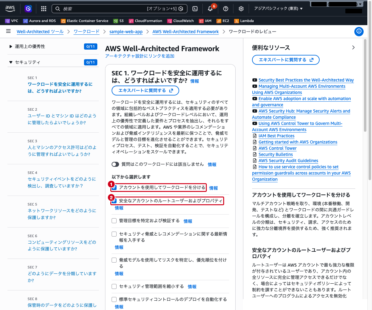This screenshot has width=372, height=310.
Task: Go to sample-web-app breadcrumb
Action: tap(126, 32)
